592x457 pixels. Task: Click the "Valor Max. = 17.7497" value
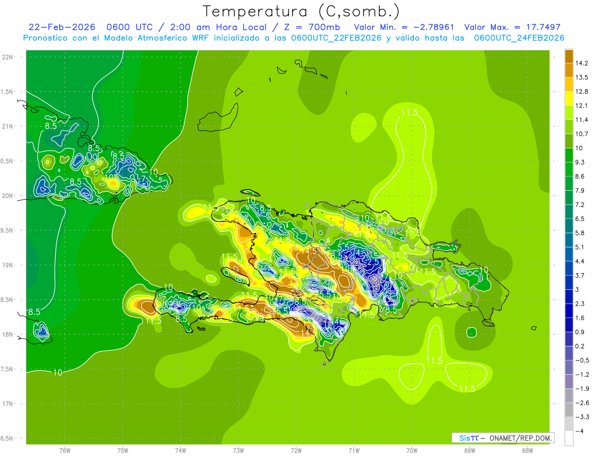513,27
